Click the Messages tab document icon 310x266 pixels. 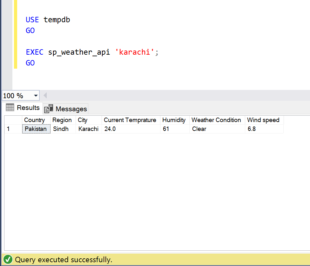tap(49, 109)
